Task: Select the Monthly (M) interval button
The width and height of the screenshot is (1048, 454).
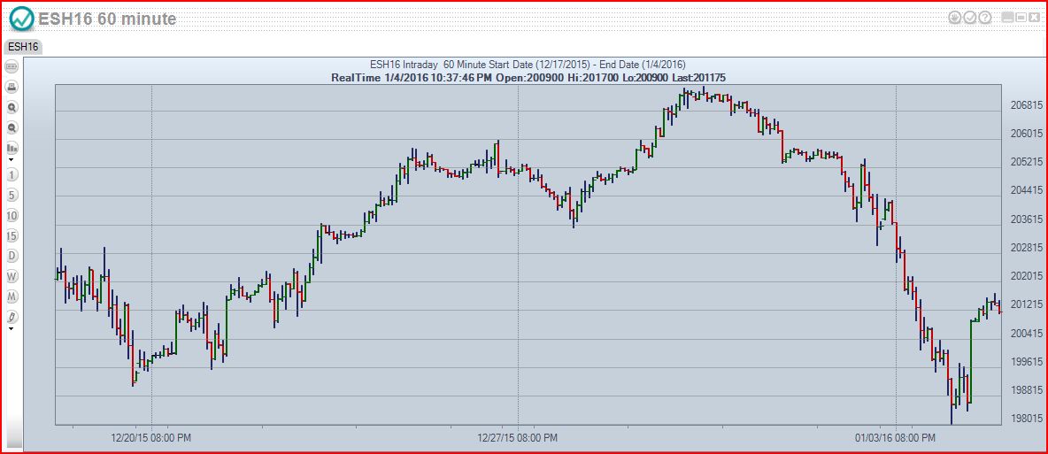Action: pos(12,296)
